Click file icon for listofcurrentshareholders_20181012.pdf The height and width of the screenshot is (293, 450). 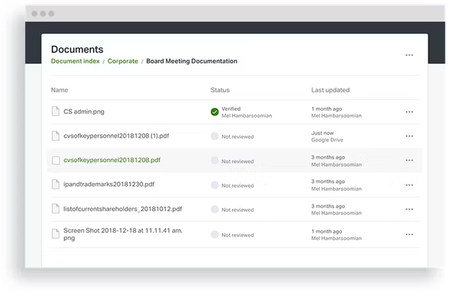[x=56, y=209]
